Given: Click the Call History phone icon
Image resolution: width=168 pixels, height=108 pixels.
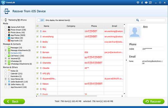Looking at the screenshot, I should click(x=9, y=56).
